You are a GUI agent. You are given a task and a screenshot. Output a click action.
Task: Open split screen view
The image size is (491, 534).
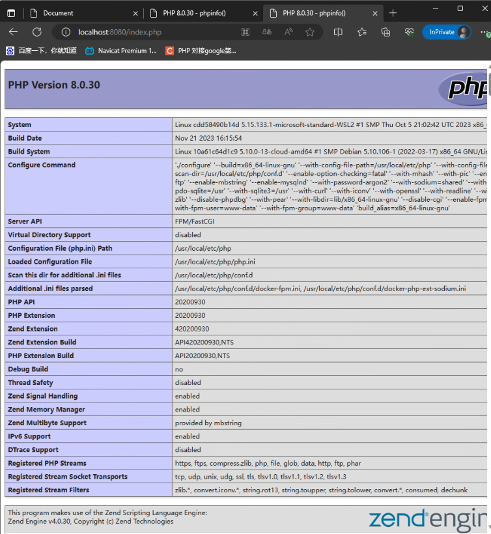coord(338,32)
